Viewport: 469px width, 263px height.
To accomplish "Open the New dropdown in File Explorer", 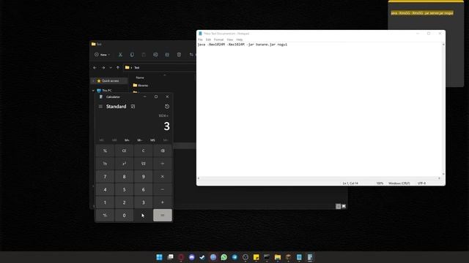I will tap(103, 55).
